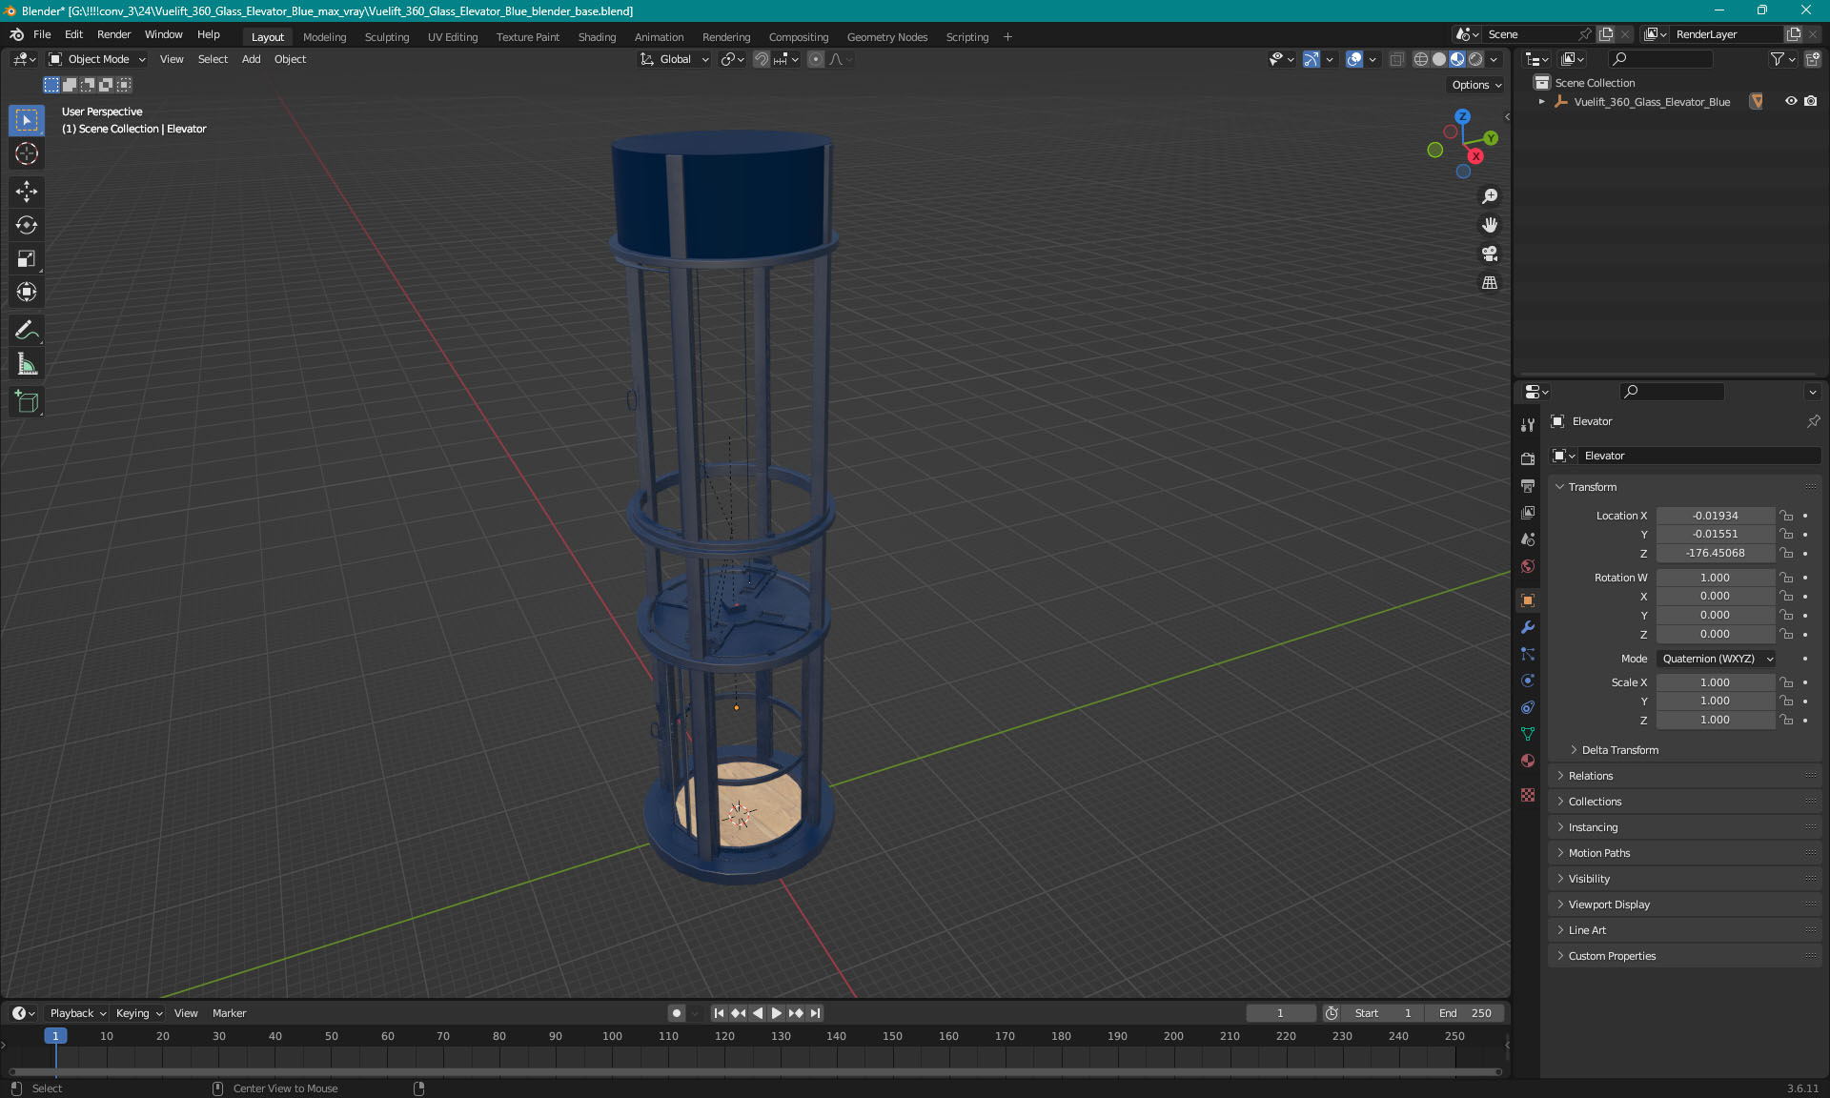Select the Add Cube tool
Screen dimensions: 1830x1098
coord(27,402)
